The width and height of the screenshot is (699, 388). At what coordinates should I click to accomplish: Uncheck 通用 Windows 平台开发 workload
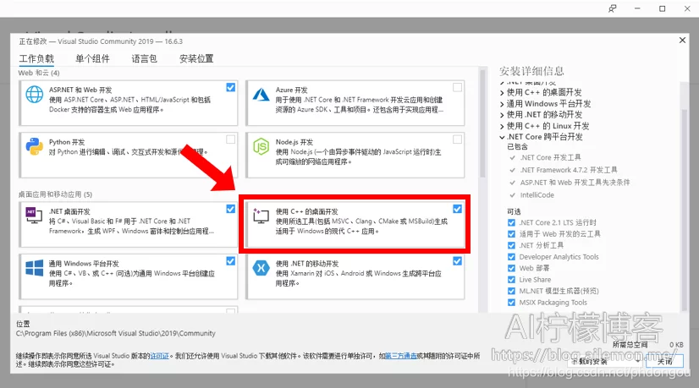tap(230, 261)
